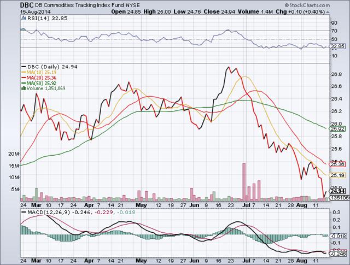The height and width of the screenshot is (265, 350).
Task: Click the Volume 1.4M header value
Action: [255, 12]
